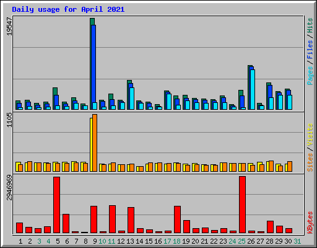The image size is (317, 248).
Task: Click the 'Sites' legend label
Action: click(310, 162)
